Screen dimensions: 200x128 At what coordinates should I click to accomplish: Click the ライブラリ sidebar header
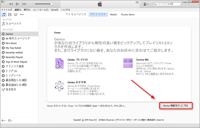coord(7,19)
